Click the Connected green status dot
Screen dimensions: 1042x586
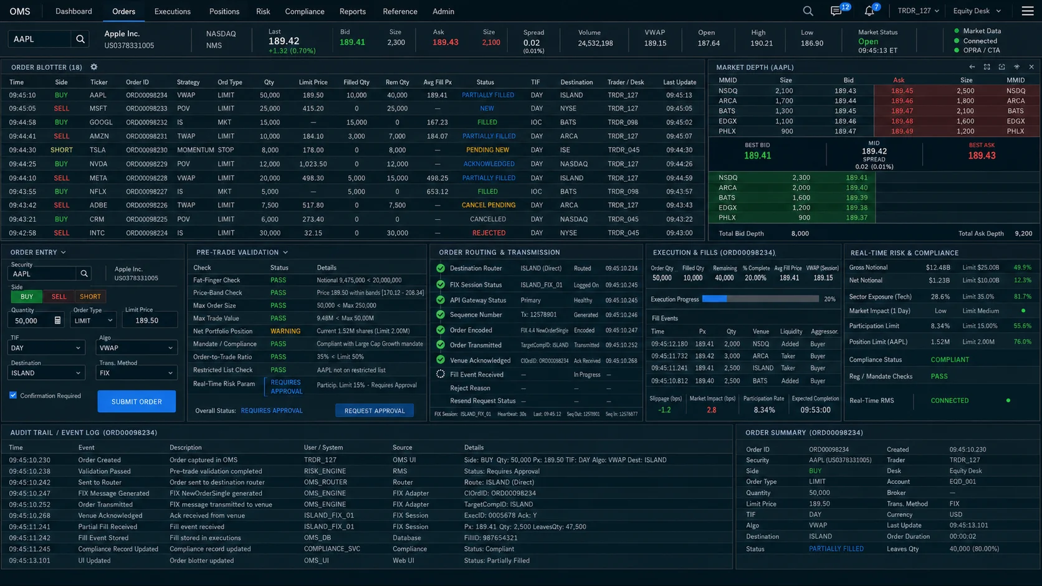(957, 40)
